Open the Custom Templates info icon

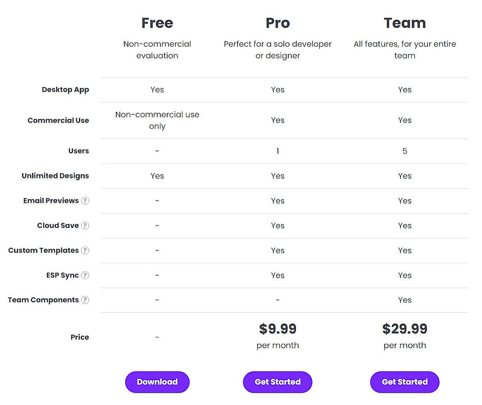85,250
